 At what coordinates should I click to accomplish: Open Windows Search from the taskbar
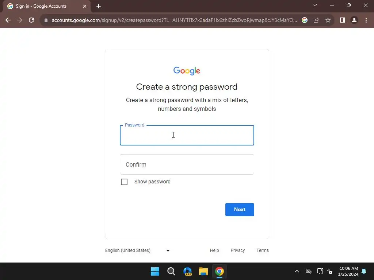click(171, 271)
